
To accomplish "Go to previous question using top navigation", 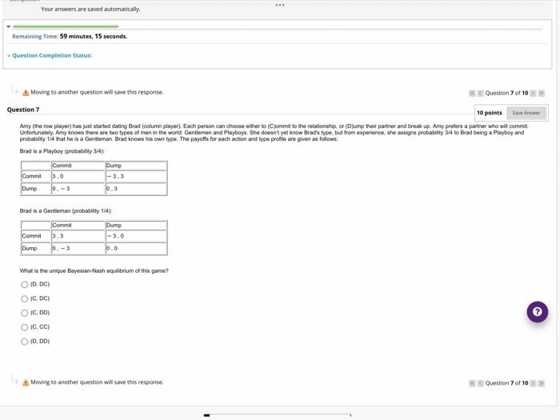I will coord(480,94).
